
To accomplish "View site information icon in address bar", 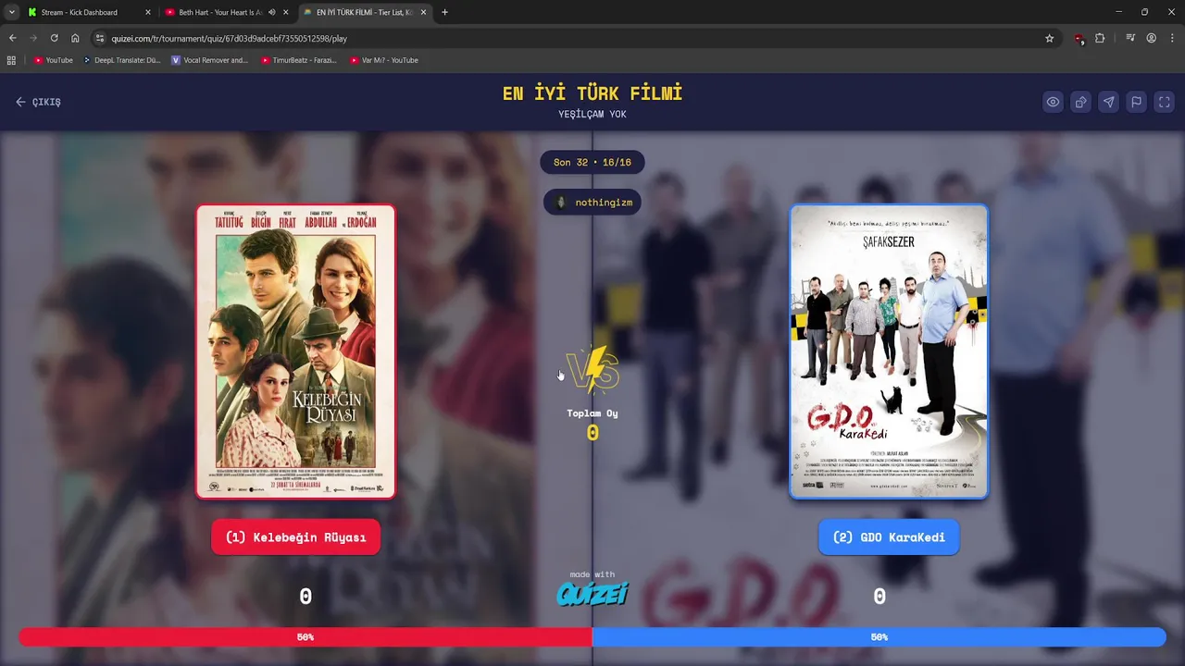I will pyautogui.click(x=100, y=38).
